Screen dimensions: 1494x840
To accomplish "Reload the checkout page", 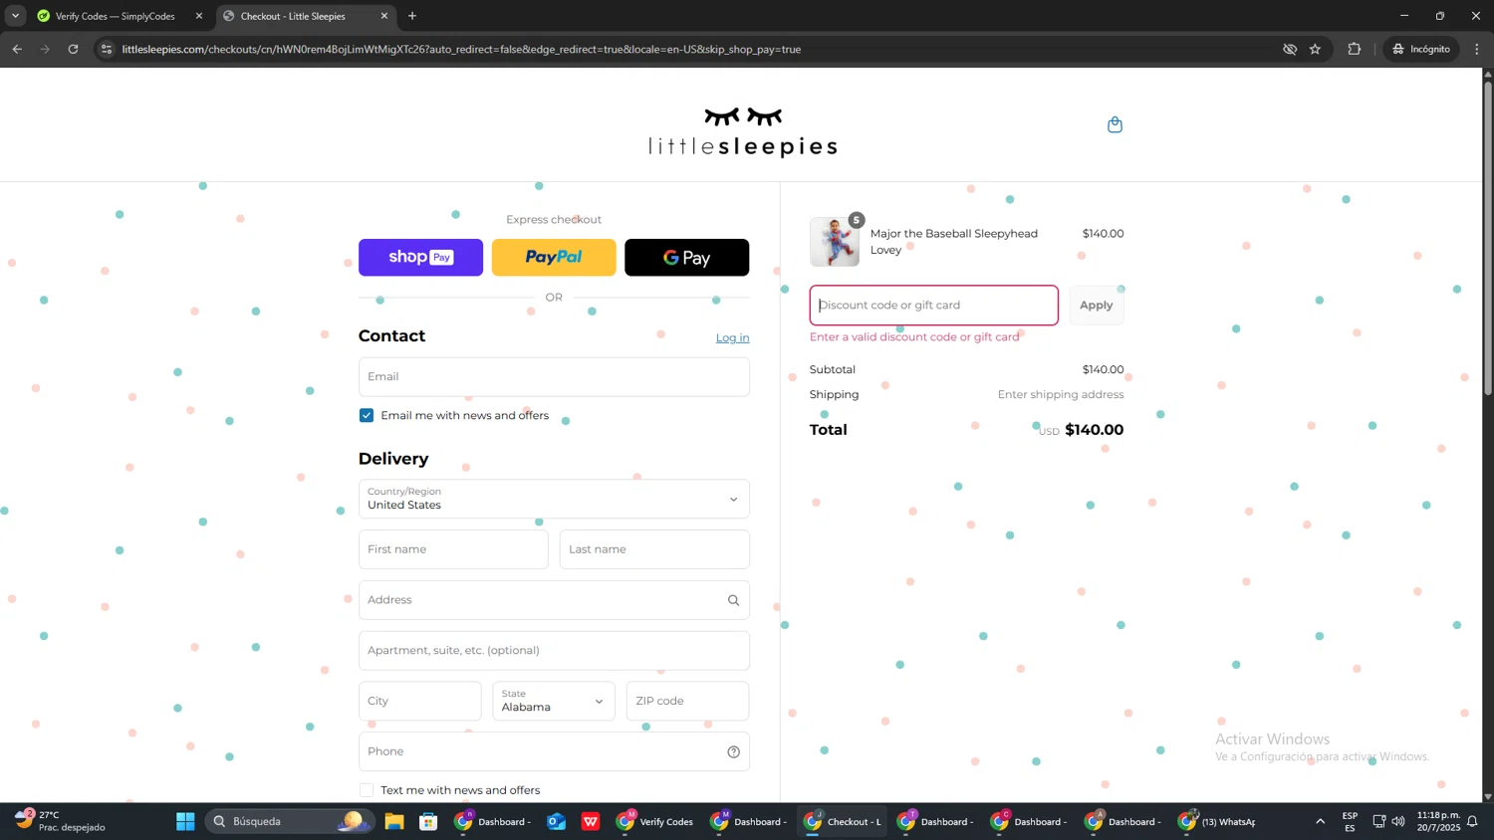I will pyautogui.click(x=73, y=49).
